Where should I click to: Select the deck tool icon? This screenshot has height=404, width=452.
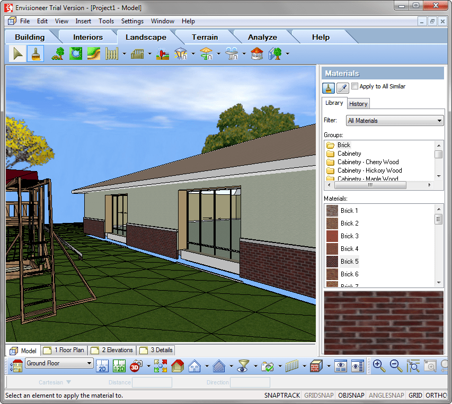[137, 54]
